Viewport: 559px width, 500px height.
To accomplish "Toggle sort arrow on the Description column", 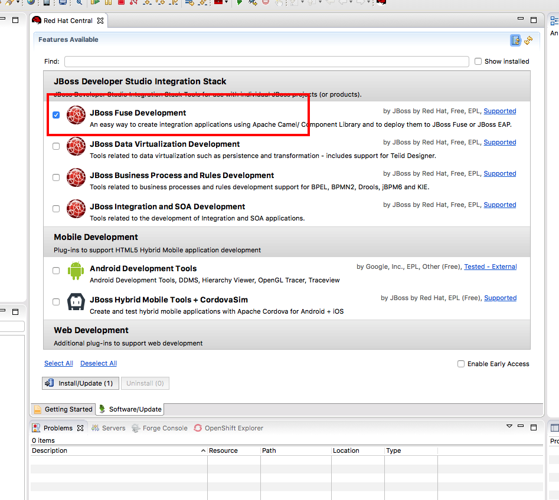I will click(203, 450).
